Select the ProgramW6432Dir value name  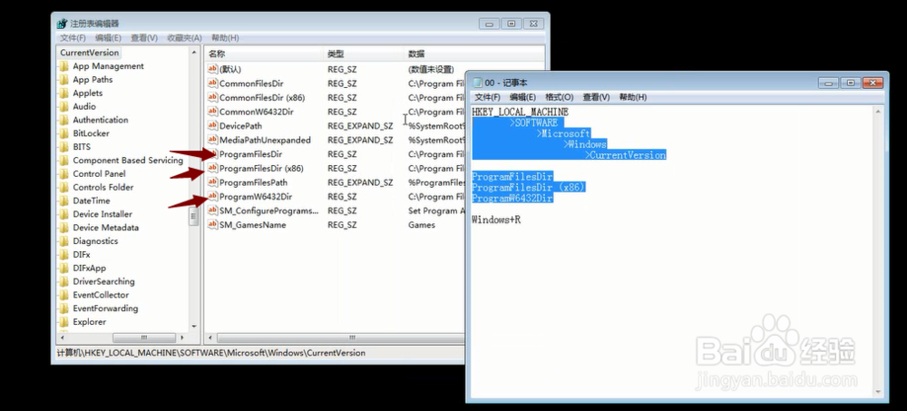coord(256,197)
